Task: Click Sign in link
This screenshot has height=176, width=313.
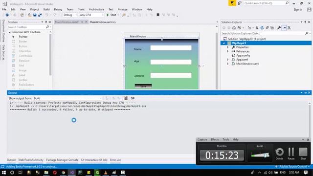Action: [x=298, y=10]
